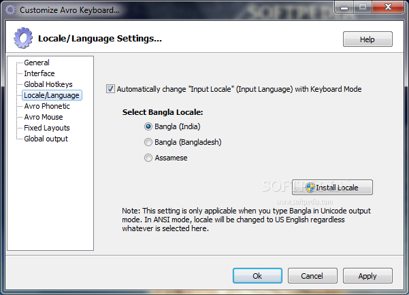The width and height of the screenshot is (409, 295).
Task: Click the shield icon on Install Locale
Action: [x=310, y=188]
